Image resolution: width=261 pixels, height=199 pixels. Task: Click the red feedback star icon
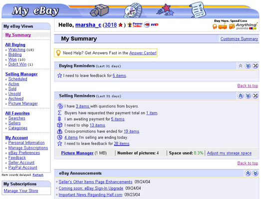coord(120,25)
